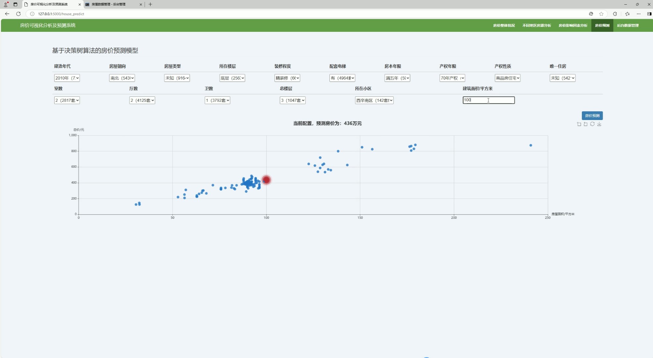653x358 pixels.
Task: Open 后台数据管理 nav item
Action: 628,26
